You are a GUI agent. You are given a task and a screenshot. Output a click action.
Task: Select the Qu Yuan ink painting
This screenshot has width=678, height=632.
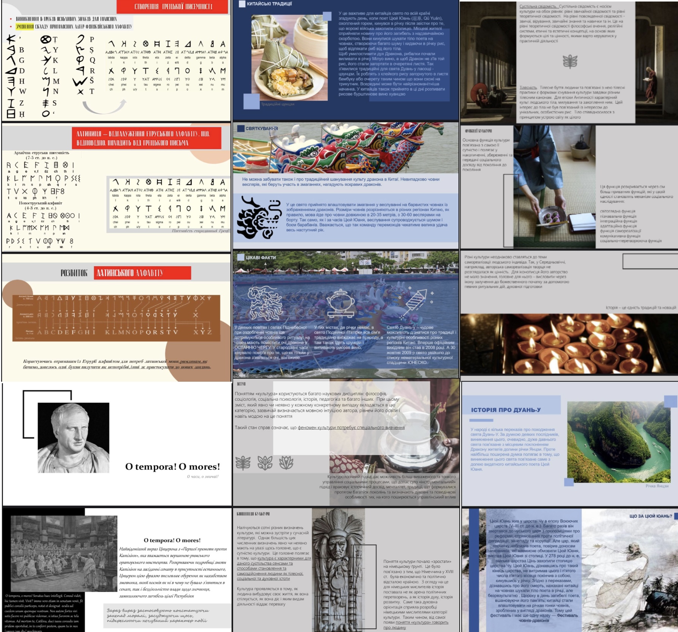[x=629, y=570]
